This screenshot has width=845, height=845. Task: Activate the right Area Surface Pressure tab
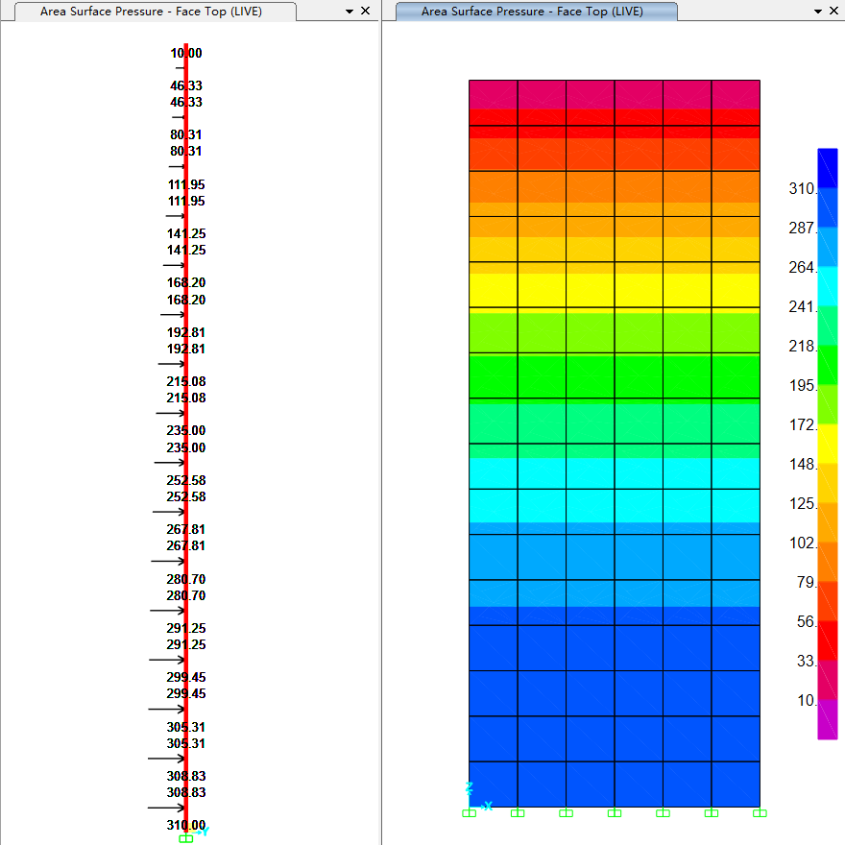pyautogui.click(x=532, y=12)
